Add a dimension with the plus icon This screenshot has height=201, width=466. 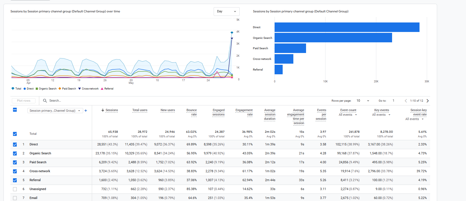86,111
